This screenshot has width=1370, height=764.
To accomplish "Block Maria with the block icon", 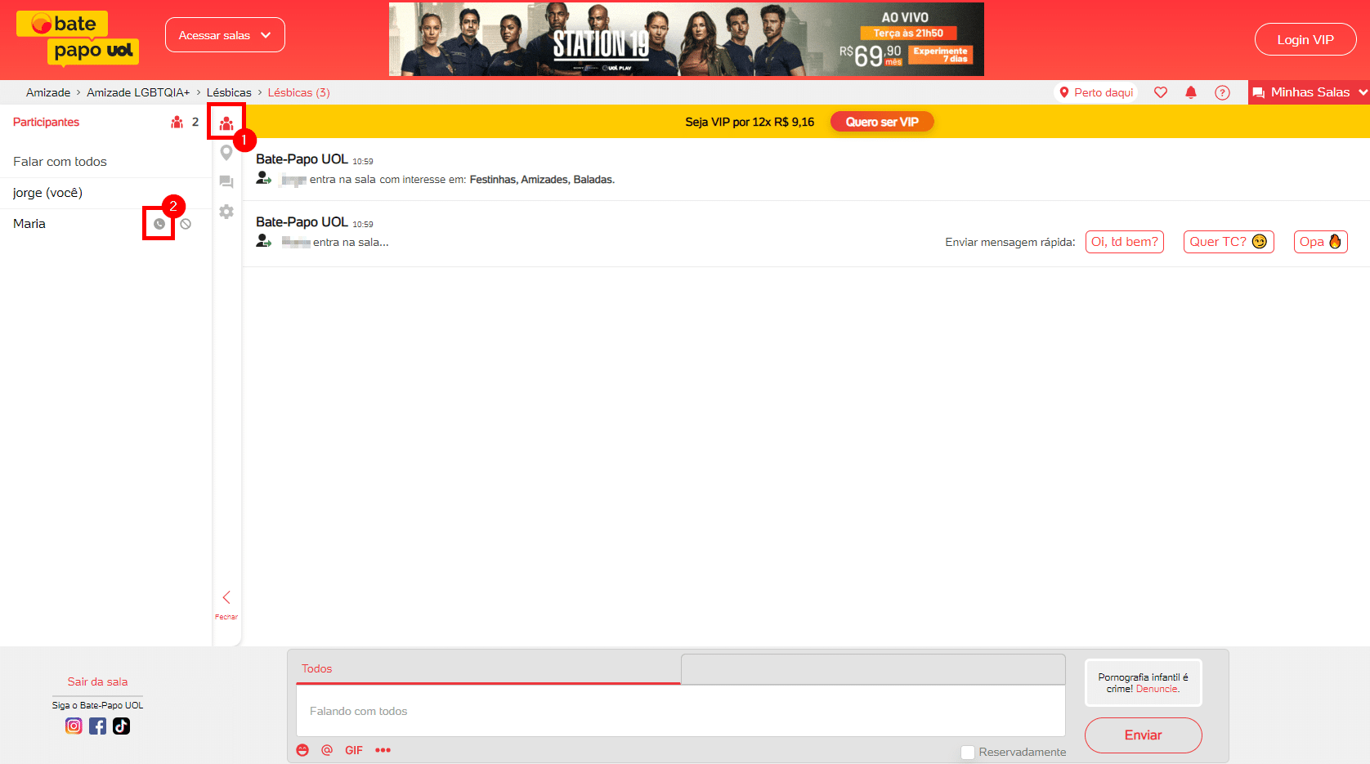I will [x=186, y=224].
